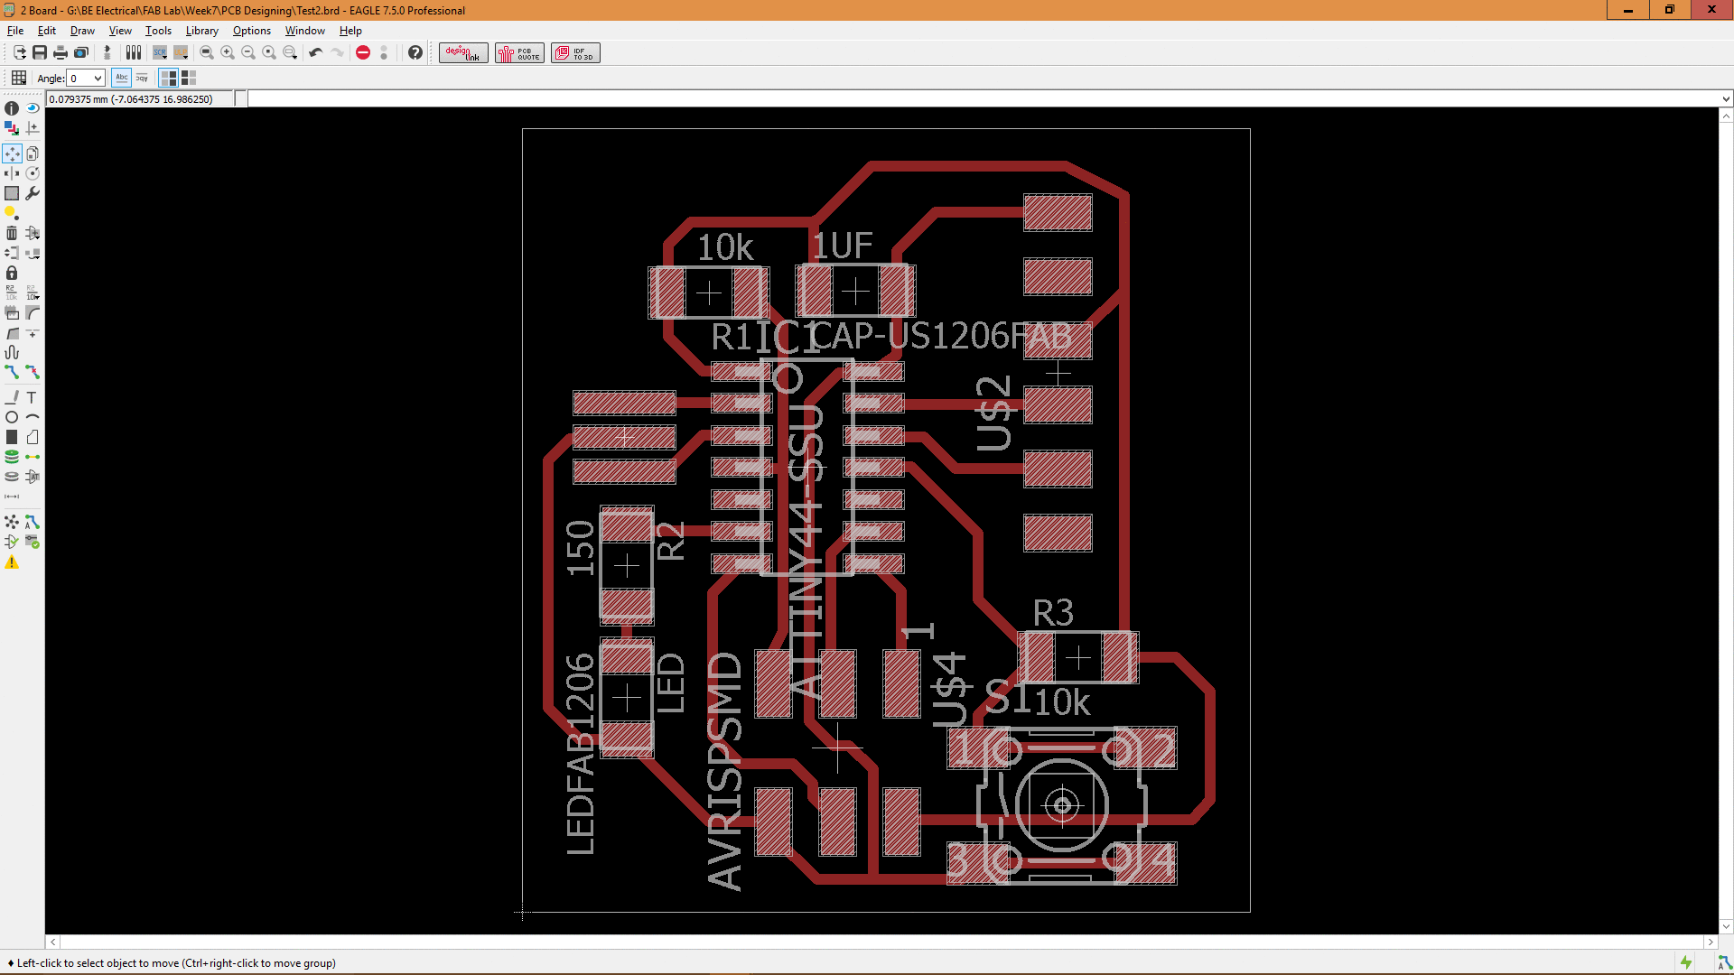Open the Change wrench tool
This screenshot has height=975, width=1734.
(33, 193)
